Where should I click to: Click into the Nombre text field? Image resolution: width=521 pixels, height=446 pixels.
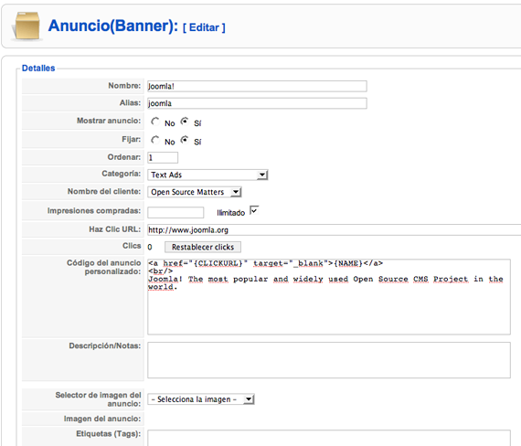(257, 86)
